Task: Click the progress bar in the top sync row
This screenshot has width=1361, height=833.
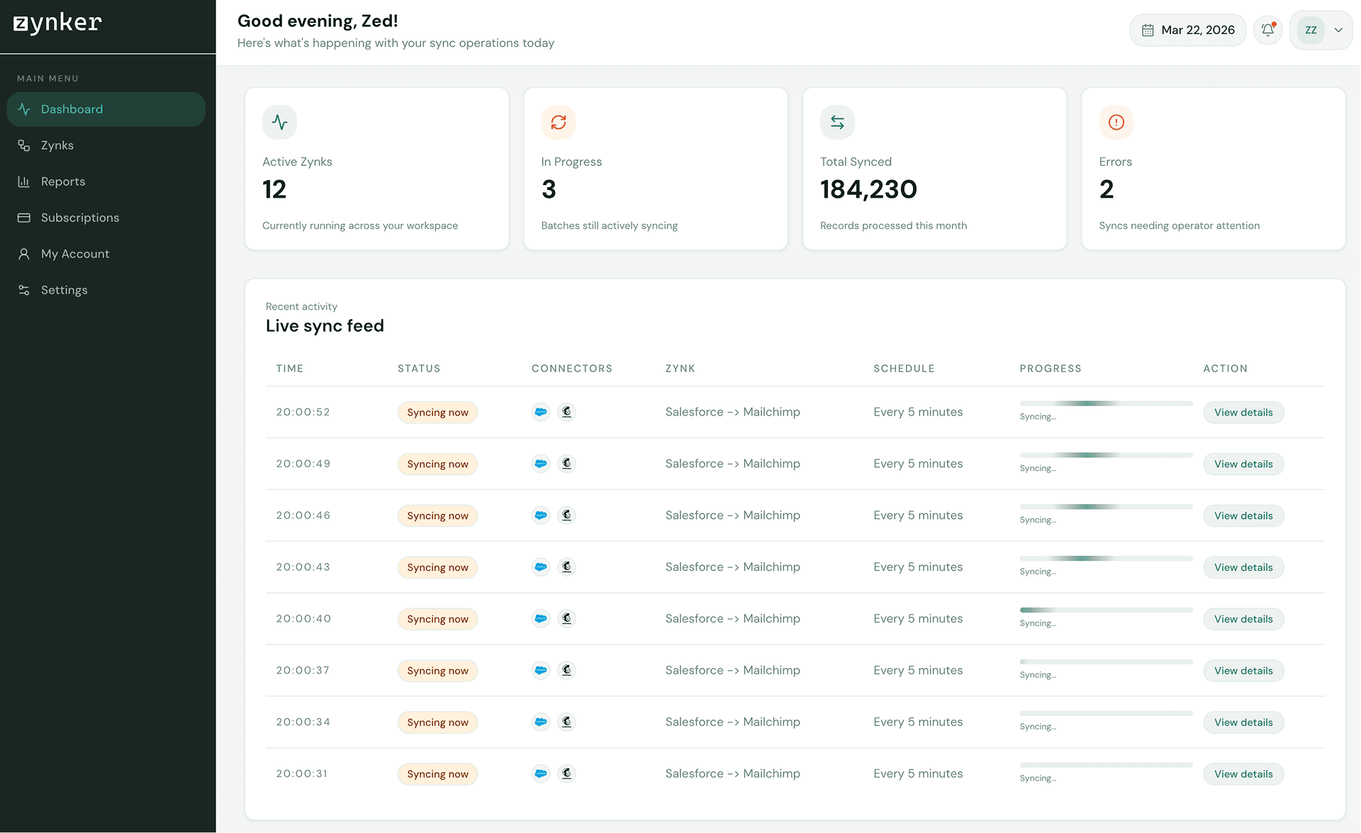Action: click(x=1105, y=403)
